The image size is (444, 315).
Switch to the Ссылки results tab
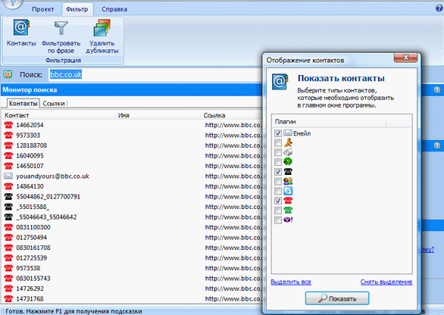(x=54, y=103)
